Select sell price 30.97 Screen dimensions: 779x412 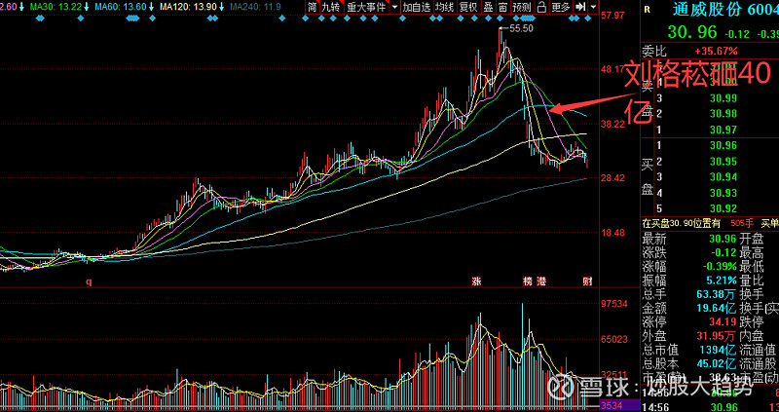[x=723, y=130]
